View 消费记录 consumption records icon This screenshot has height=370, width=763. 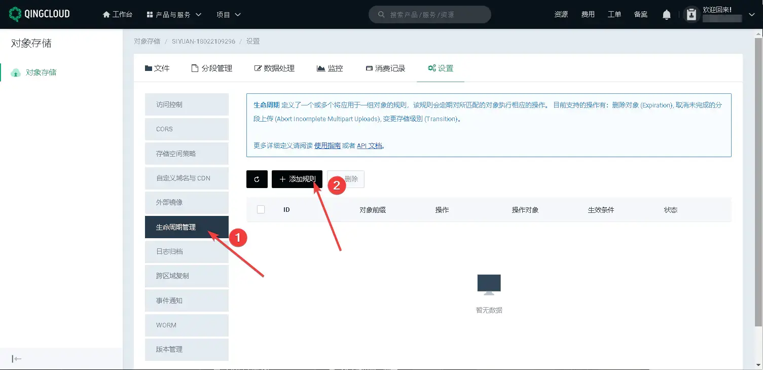click(369, 67)
